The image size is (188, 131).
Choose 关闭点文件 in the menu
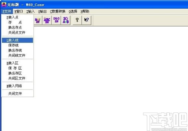click(x=18, y=33)
